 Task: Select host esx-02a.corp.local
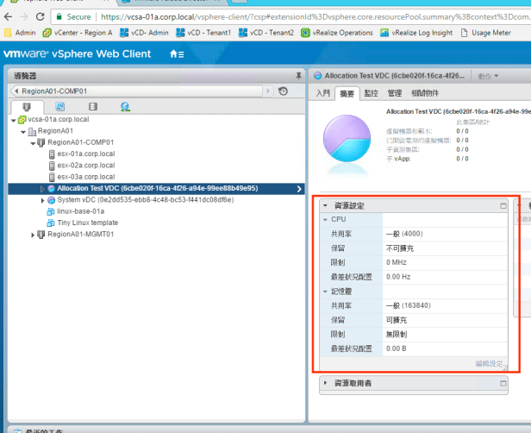[x=86, y=166]
